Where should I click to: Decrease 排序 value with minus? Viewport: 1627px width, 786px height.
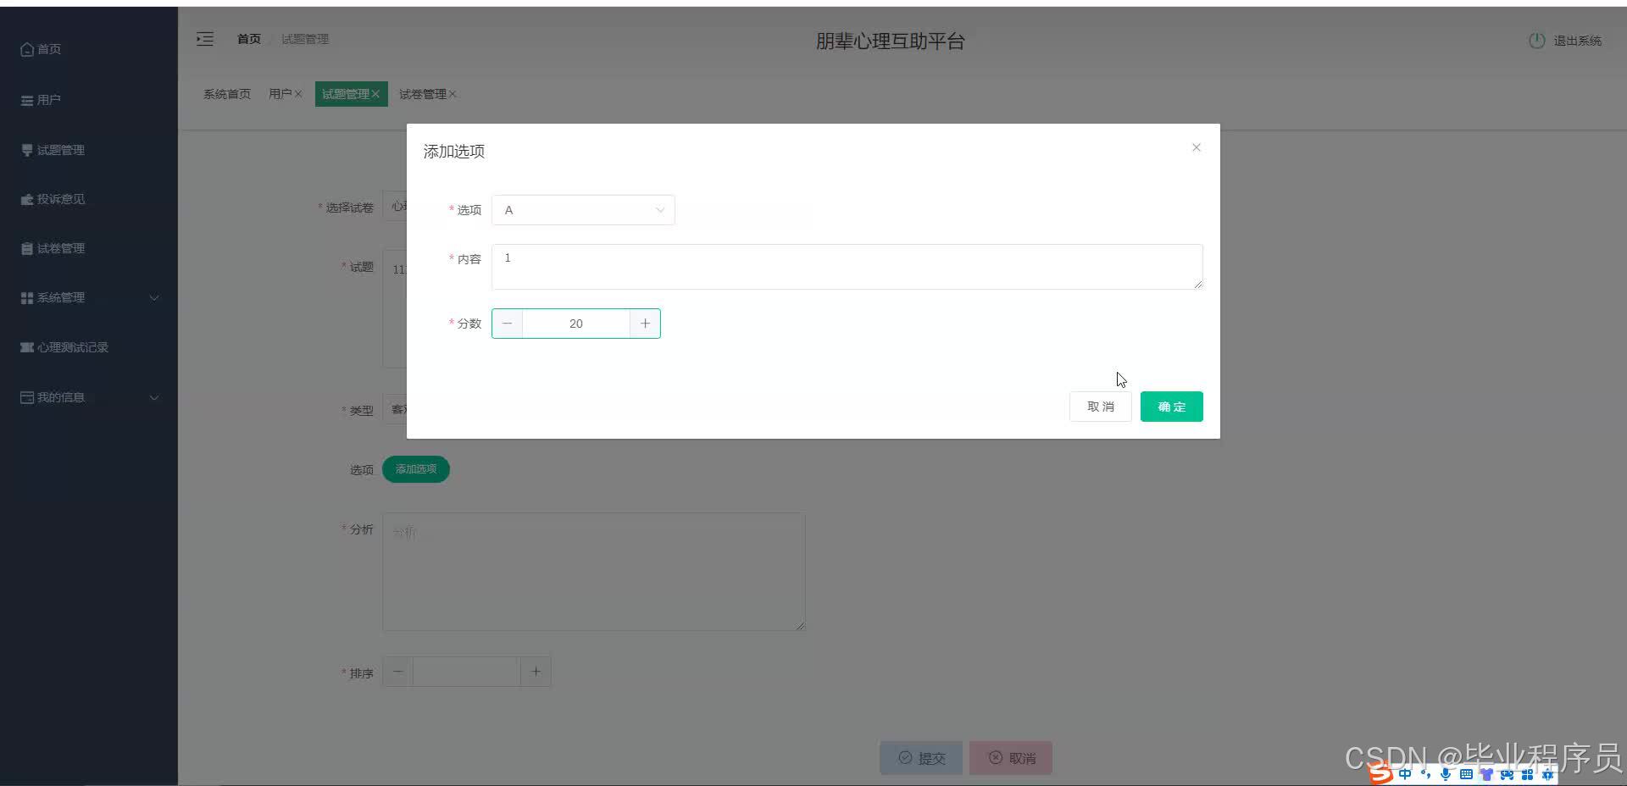(x=397, y=672)
